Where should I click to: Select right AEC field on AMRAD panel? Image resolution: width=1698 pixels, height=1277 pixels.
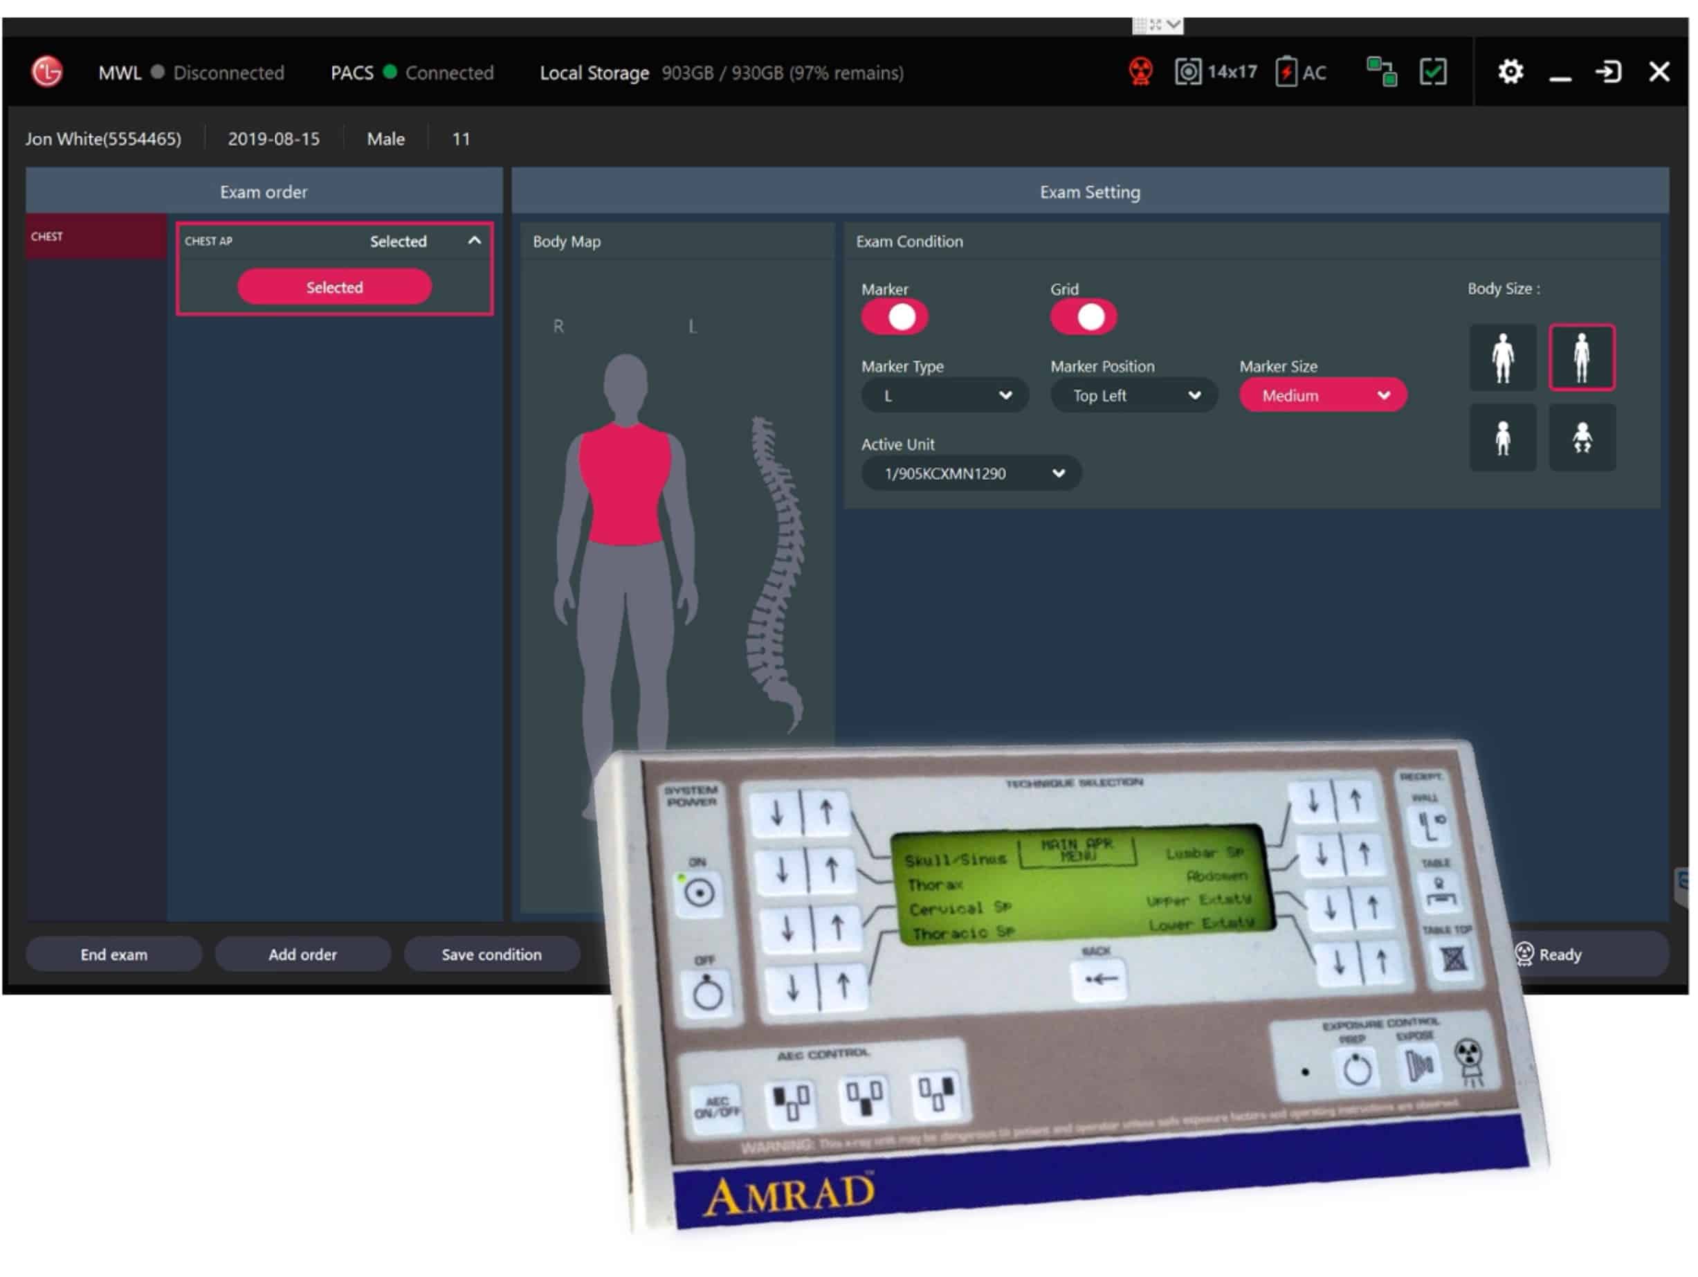click(938, 1094)
